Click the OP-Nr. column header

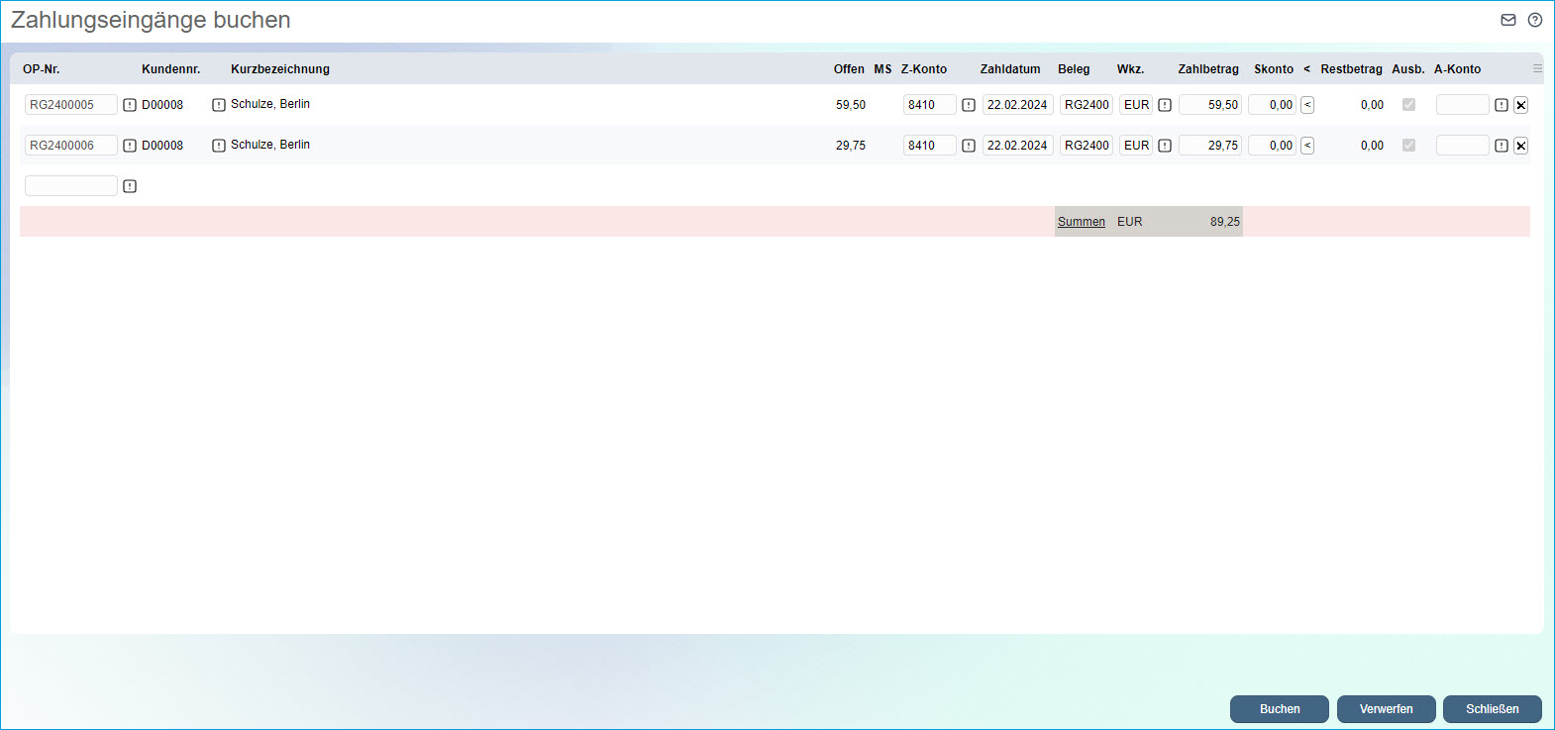coord(42,69)
